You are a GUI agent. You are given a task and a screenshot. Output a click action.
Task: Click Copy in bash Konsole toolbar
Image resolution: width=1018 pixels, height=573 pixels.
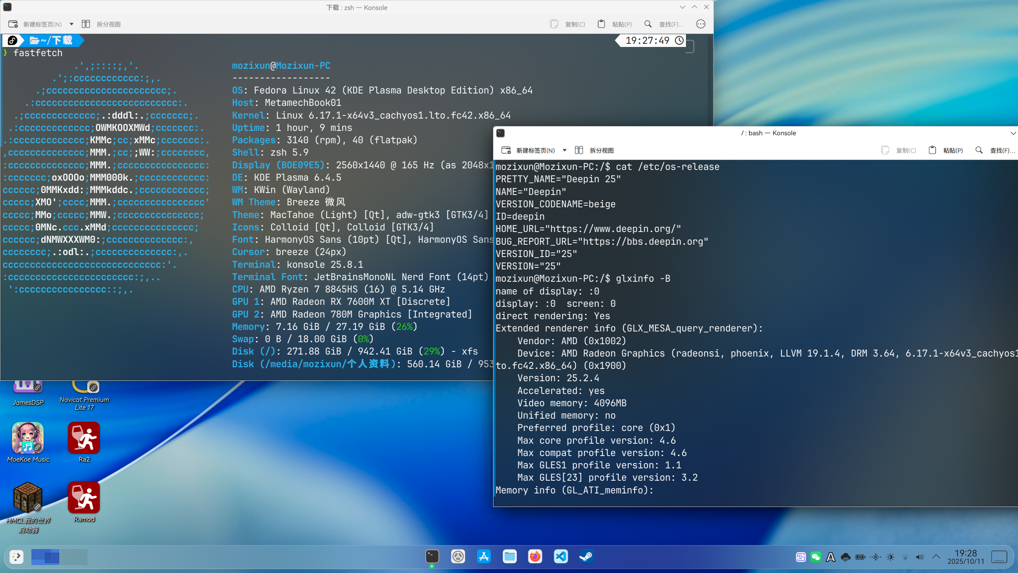click(898, 150)
